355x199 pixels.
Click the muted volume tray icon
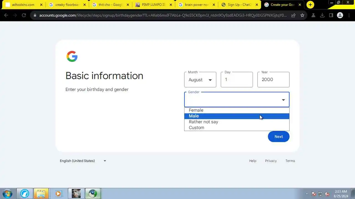click(x=327, y=194)
